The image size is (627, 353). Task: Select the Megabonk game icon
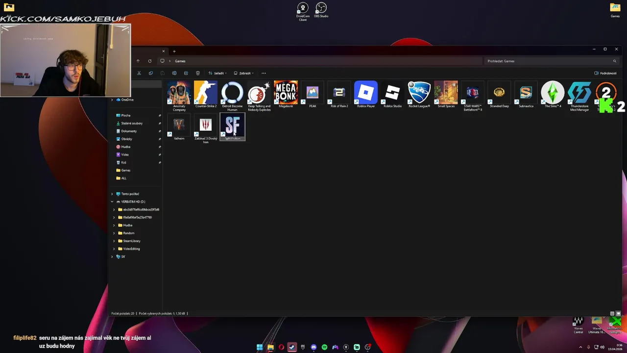[x=286, y=95]
